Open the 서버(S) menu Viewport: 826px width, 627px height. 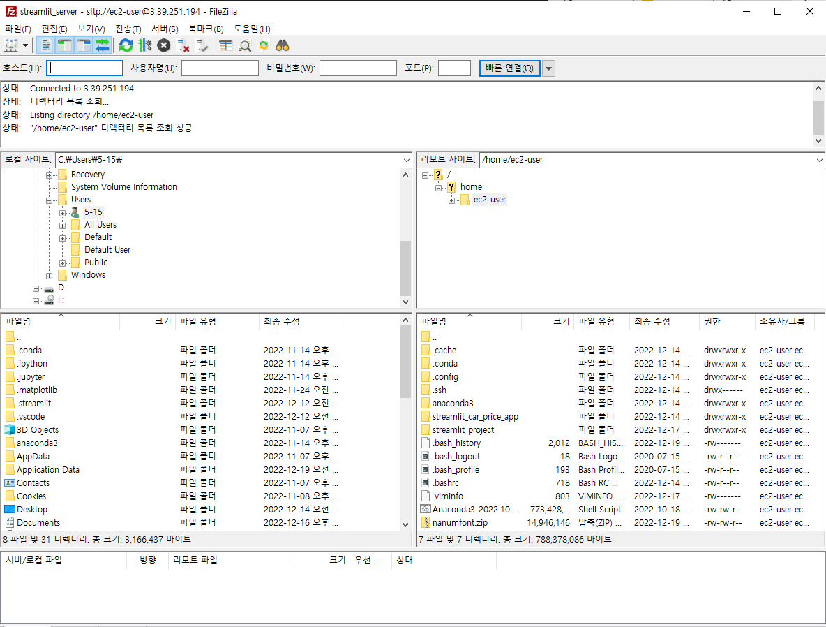click(165, 29)
